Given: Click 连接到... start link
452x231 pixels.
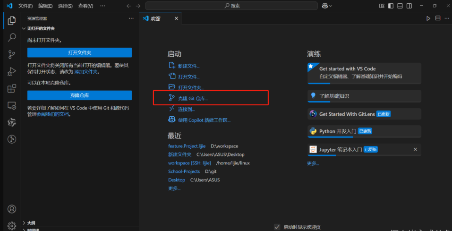Looking at the screenshot, I should [182, 109].
